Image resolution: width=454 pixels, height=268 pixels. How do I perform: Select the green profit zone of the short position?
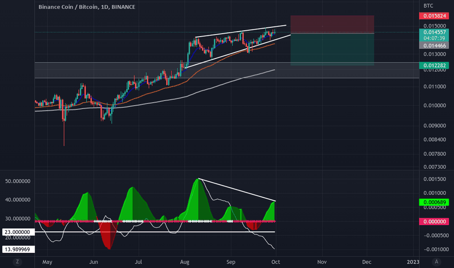click(332, 49)
